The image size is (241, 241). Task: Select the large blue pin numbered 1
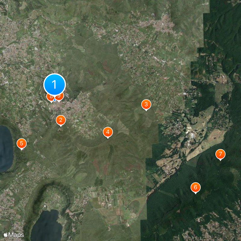pos(55,84)
